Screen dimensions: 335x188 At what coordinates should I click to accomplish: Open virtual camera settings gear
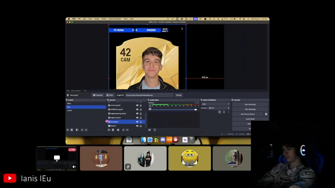click(266, 114)
